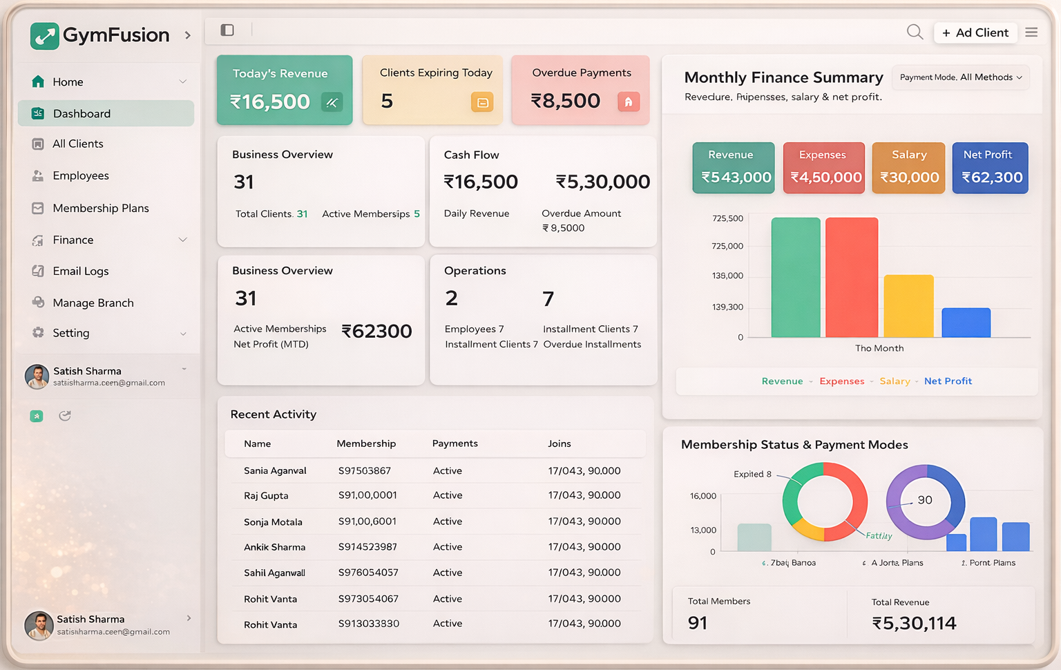Toggle the sidebar panel icon

pos(227,30)
